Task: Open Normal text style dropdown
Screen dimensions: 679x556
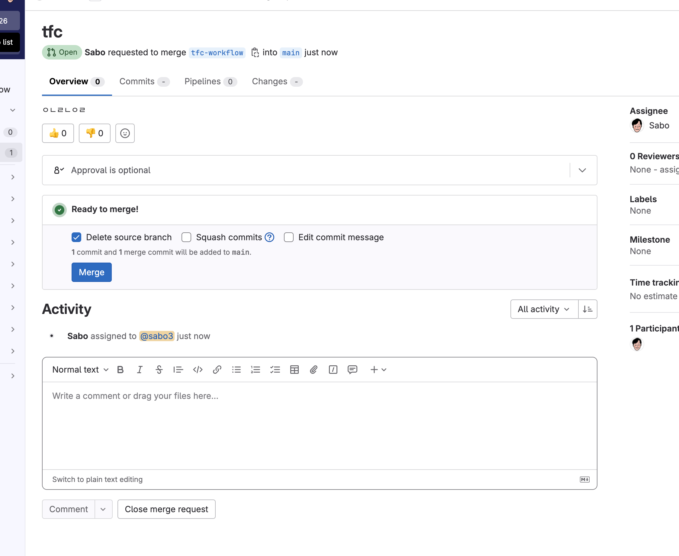Action: tap(80, 370)
